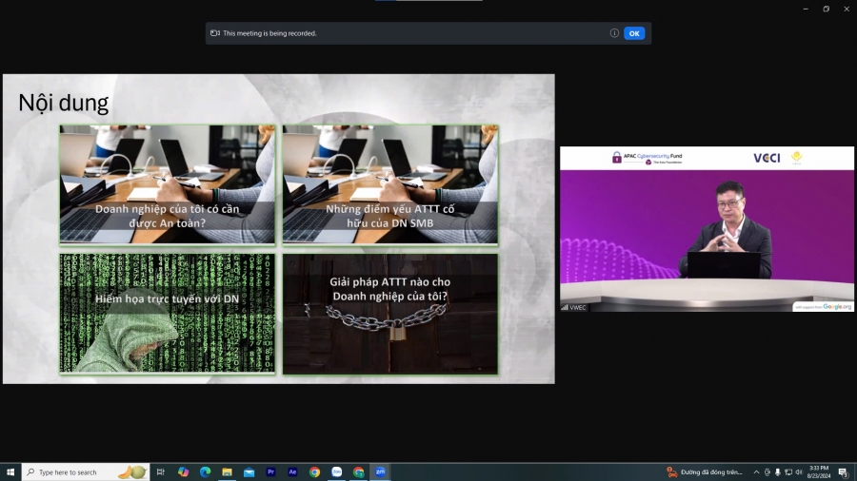Open Adobe Premiere Pro from taskbar

click(270, 471)
